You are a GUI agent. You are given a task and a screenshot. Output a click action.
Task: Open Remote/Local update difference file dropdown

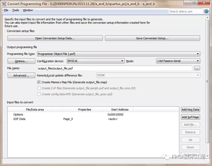(148, 75)
